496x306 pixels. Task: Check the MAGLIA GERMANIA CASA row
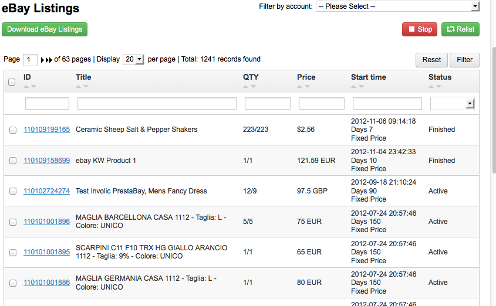(13, 283)
